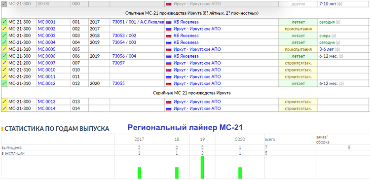
Task: Open Иркут - Иркутское АПО link in MC.0013 row
Action: (x=197, y=102)
